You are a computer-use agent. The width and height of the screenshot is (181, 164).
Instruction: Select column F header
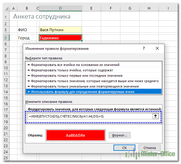110,8
